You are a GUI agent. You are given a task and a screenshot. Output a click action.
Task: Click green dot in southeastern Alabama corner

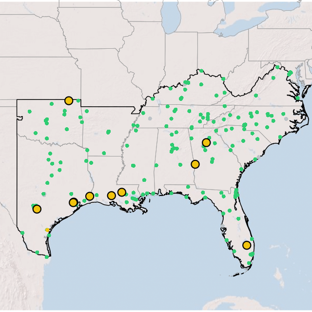pos(188,187)
